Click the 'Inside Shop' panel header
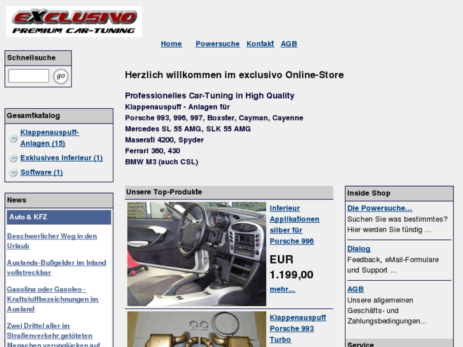The image size is (463, 347). pyautogui.click(x=399, y=193)
